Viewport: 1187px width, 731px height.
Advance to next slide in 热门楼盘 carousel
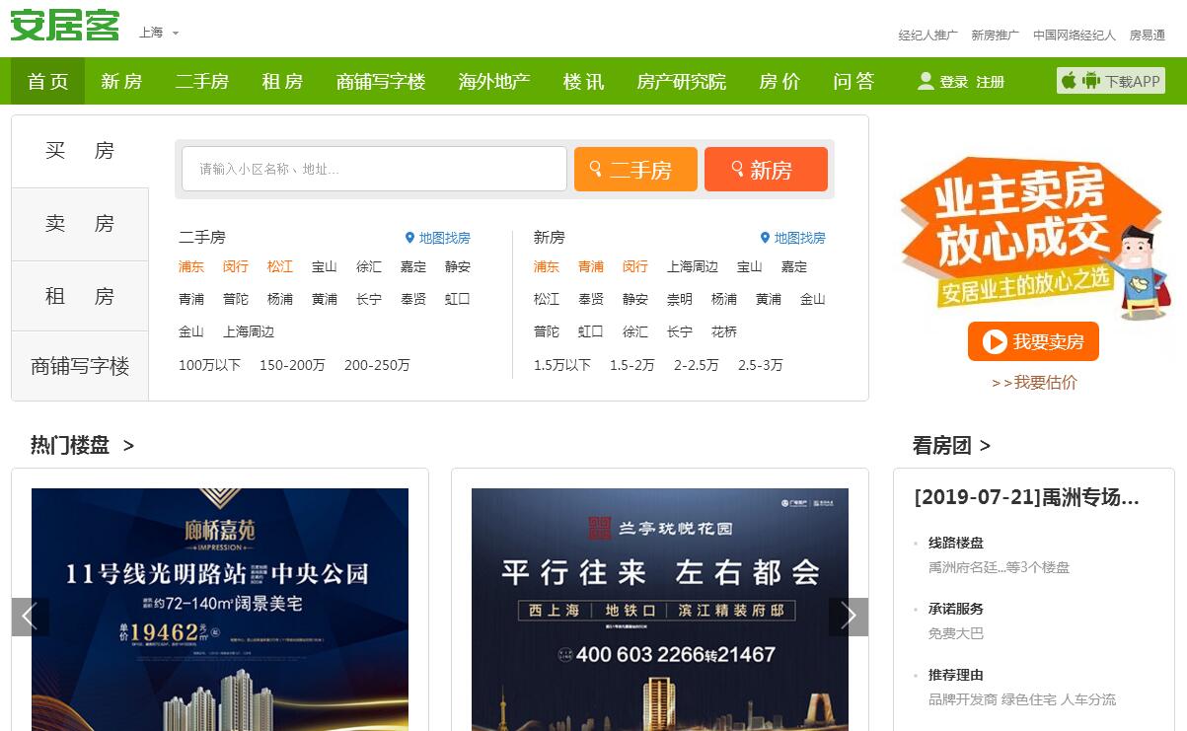(849, 617)
